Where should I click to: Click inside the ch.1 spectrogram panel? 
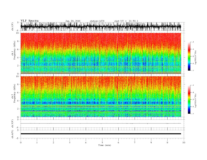point(101,53)
